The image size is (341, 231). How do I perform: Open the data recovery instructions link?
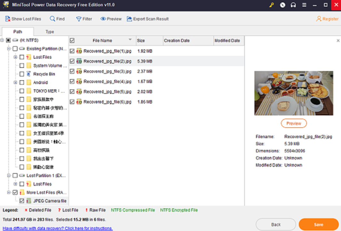[x=58, y=228]
